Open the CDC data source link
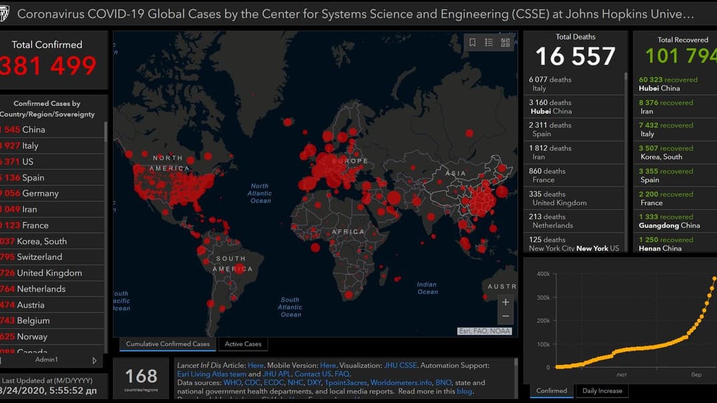Viewport: 717px width, 403px height. (x=252, y=382)
